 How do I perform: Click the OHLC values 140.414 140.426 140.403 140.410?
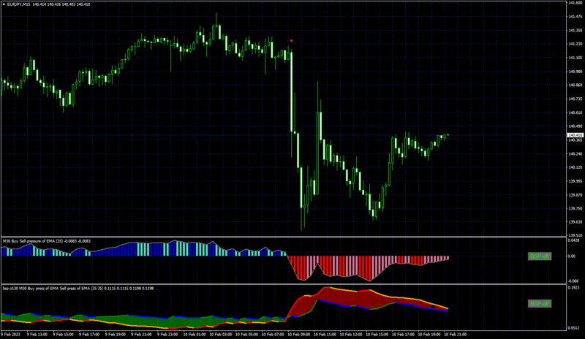(61, 4)
